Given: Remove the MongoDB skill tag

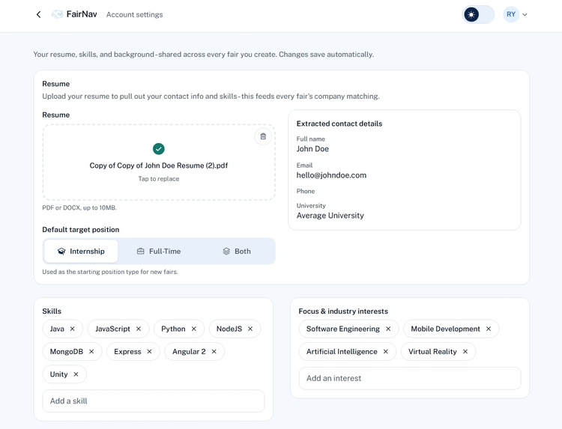Looking at the screenshot, I should (91, 352).
